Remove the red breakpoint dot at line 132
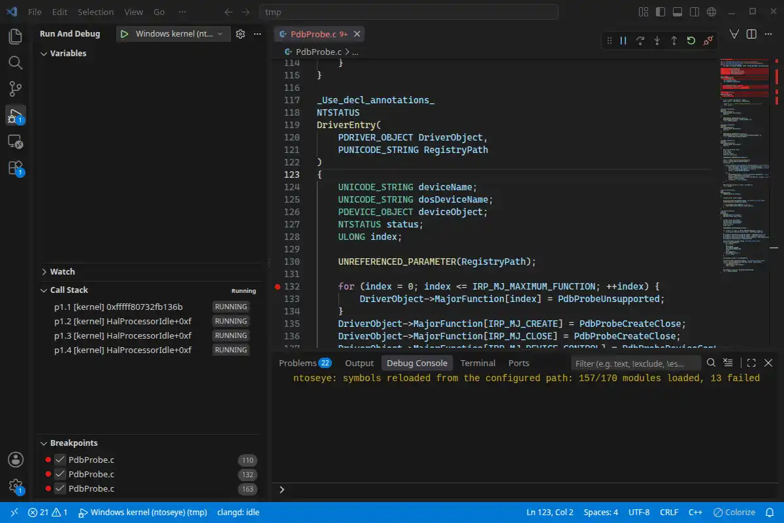This screenshot has height=523, width=784. tap(278, 286)
